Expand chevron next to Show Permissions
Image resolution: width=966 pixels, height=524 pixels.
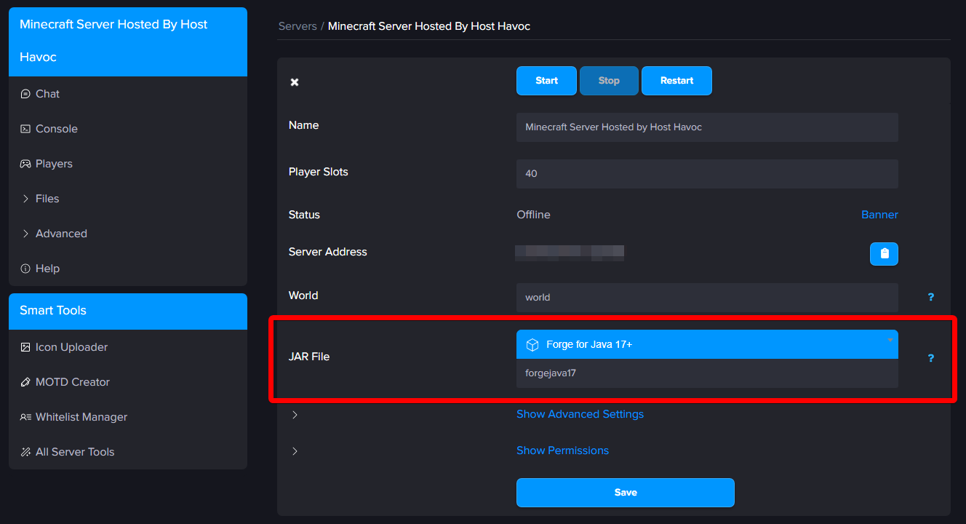click(295, 451)
